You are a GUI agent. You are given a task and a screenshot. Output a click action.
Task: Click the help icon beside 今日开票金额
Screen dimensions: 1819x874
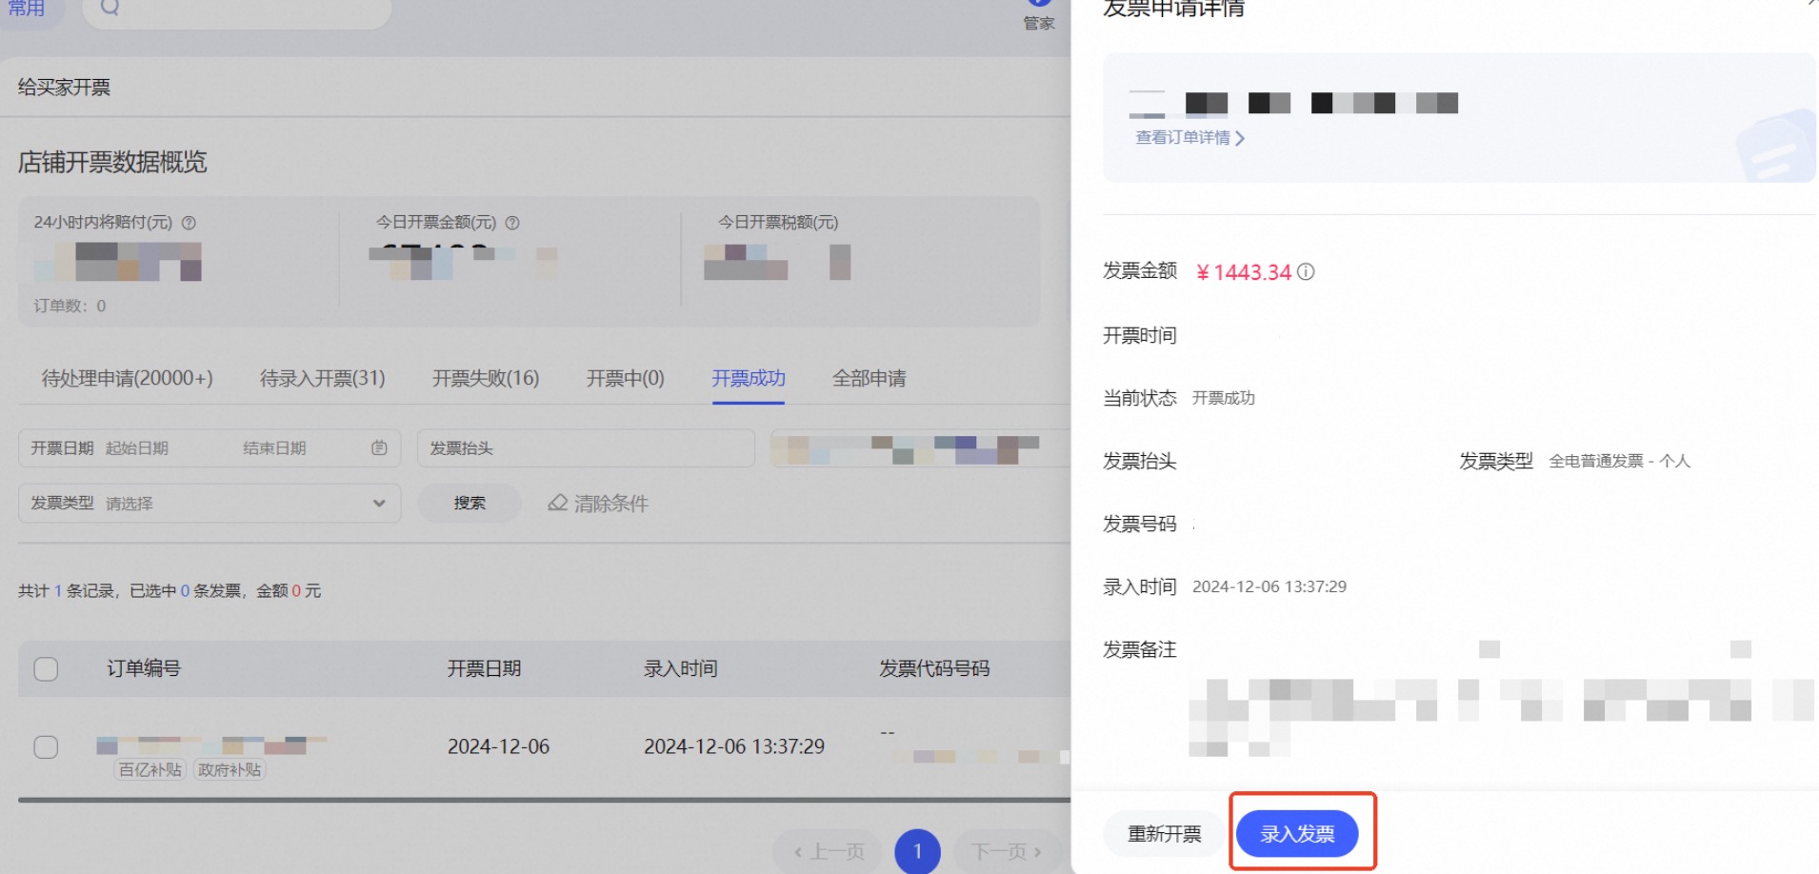(x=512, y=223)
